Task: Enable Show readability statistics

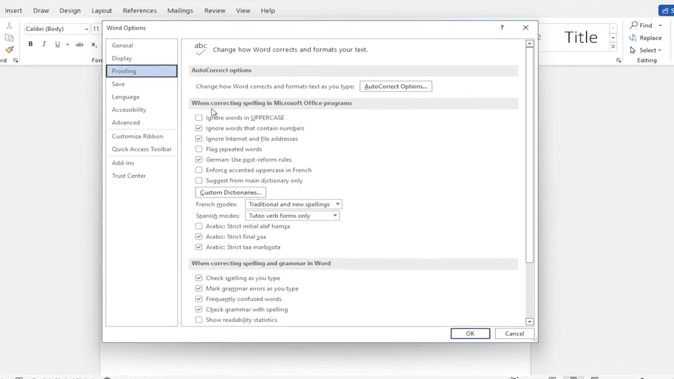Action: (x=199, y=320)
